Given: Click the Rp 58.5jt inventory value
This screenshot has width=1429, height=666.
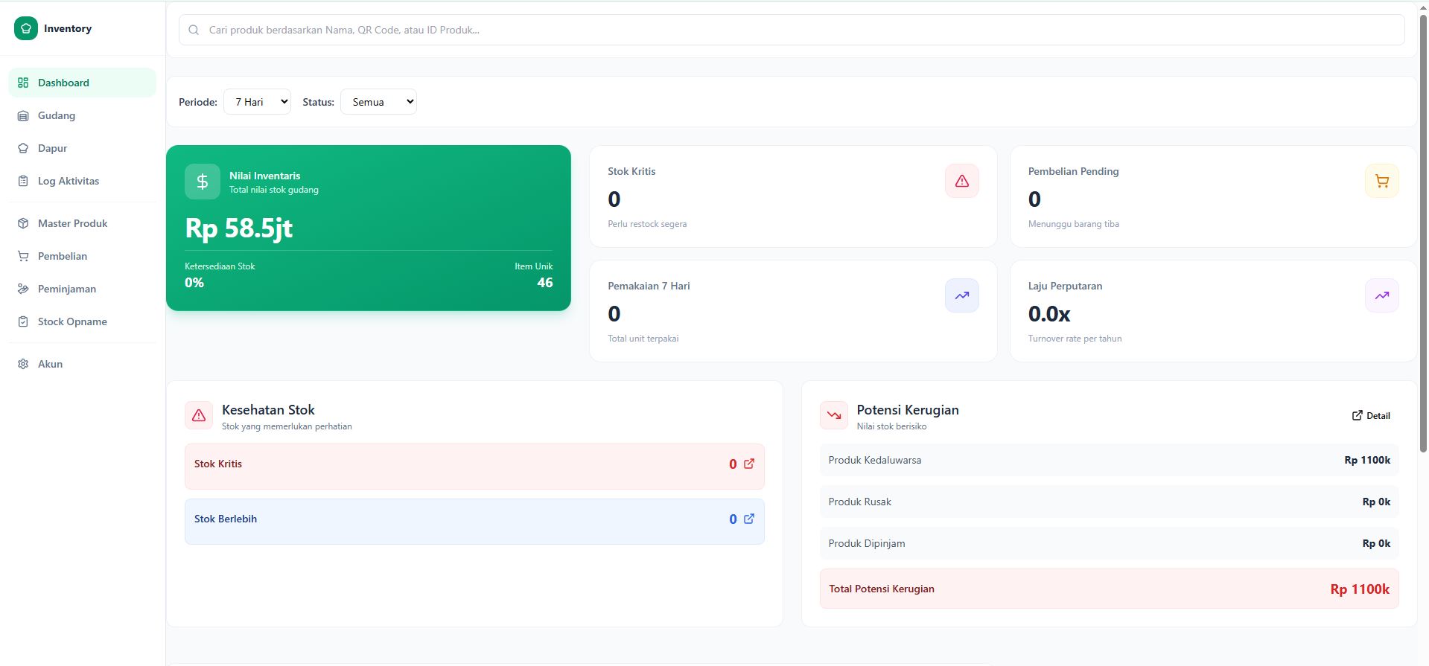Looking at the screenshot, I should coord(239,228).
